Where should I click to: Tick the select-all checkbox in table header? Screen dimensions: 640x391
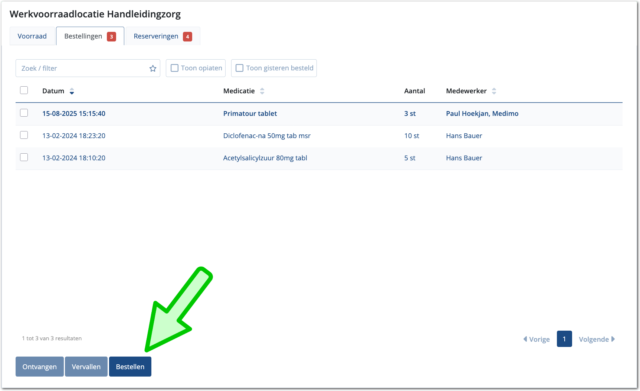pos(24,90)
